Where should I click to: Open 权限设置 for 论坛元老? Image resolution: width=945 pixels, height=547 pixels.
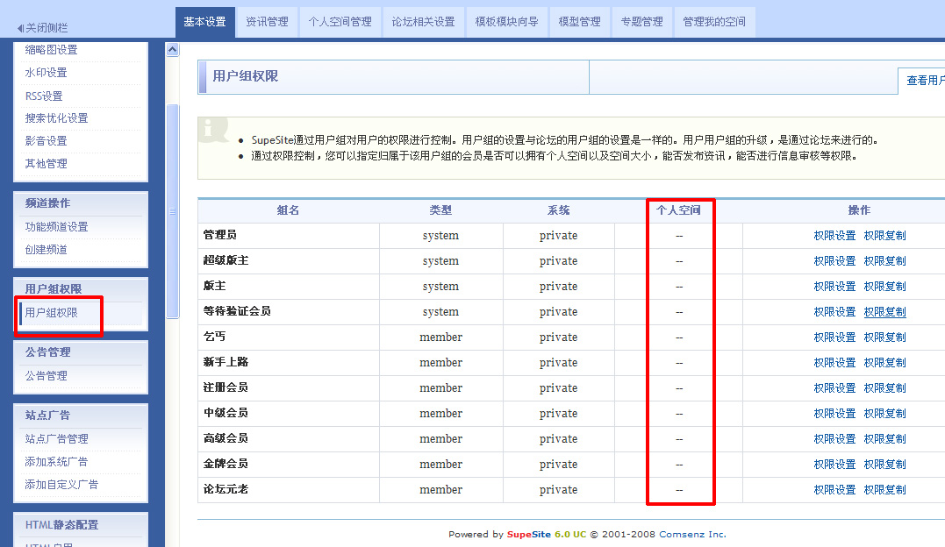click(x=834, y=490)
